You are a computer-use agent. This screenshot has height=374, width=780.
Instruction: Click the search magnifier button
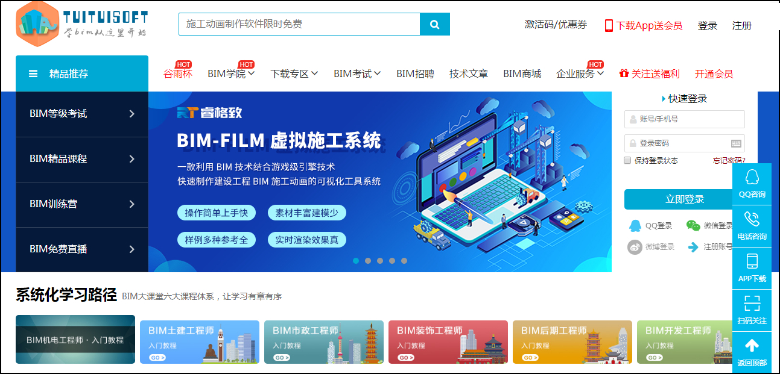coord(435,24)
